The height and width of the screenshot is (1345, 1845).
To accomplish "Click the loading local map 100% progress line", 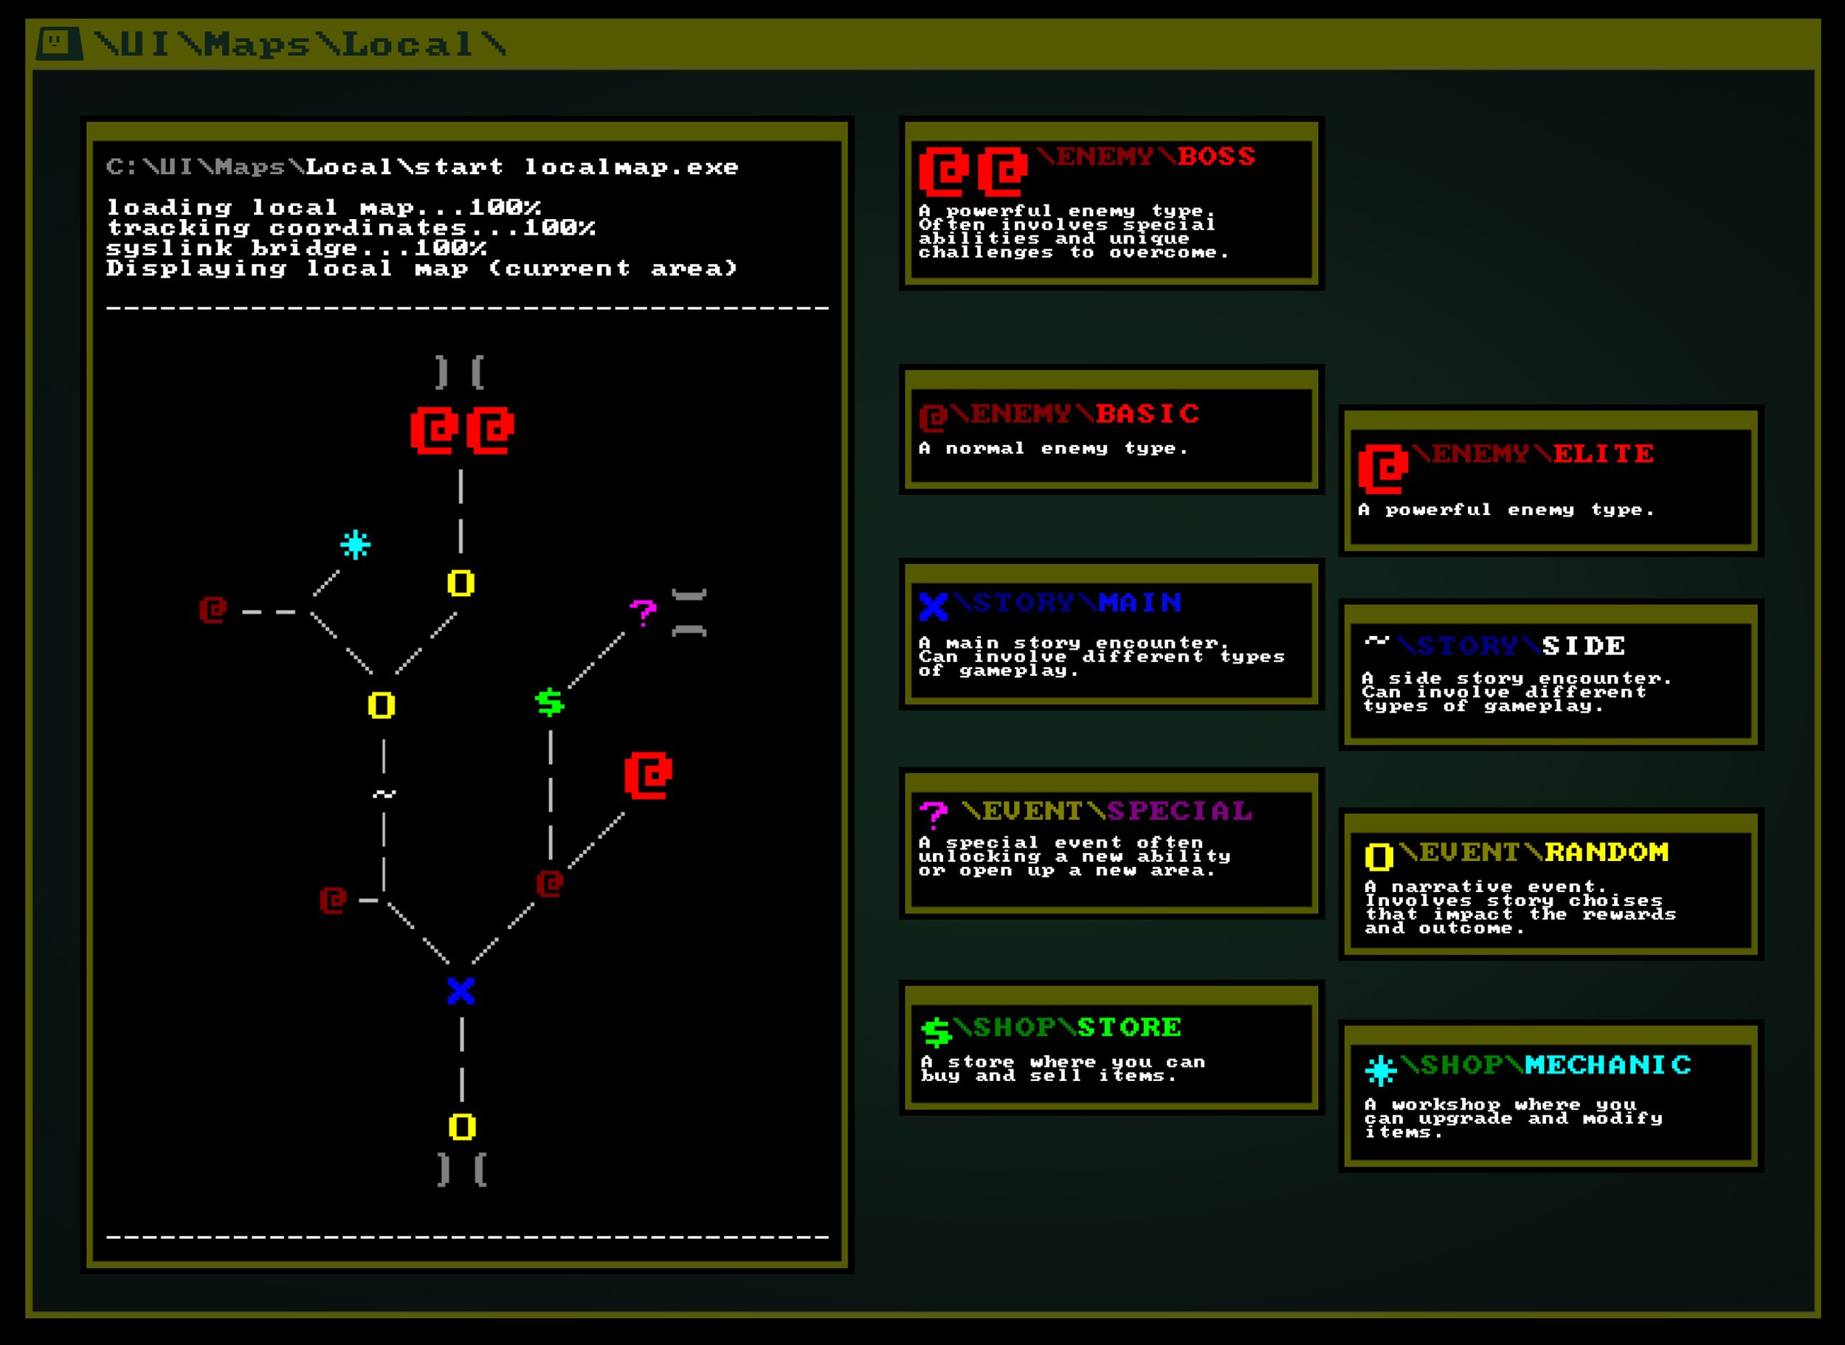I will (x=325, y=207).
